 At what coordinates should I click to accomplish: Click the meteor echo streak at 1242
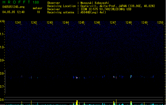[31, 77]
